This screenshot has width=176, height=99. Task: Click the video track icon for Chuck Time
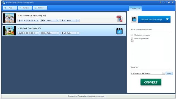click(x=42, y=33)
